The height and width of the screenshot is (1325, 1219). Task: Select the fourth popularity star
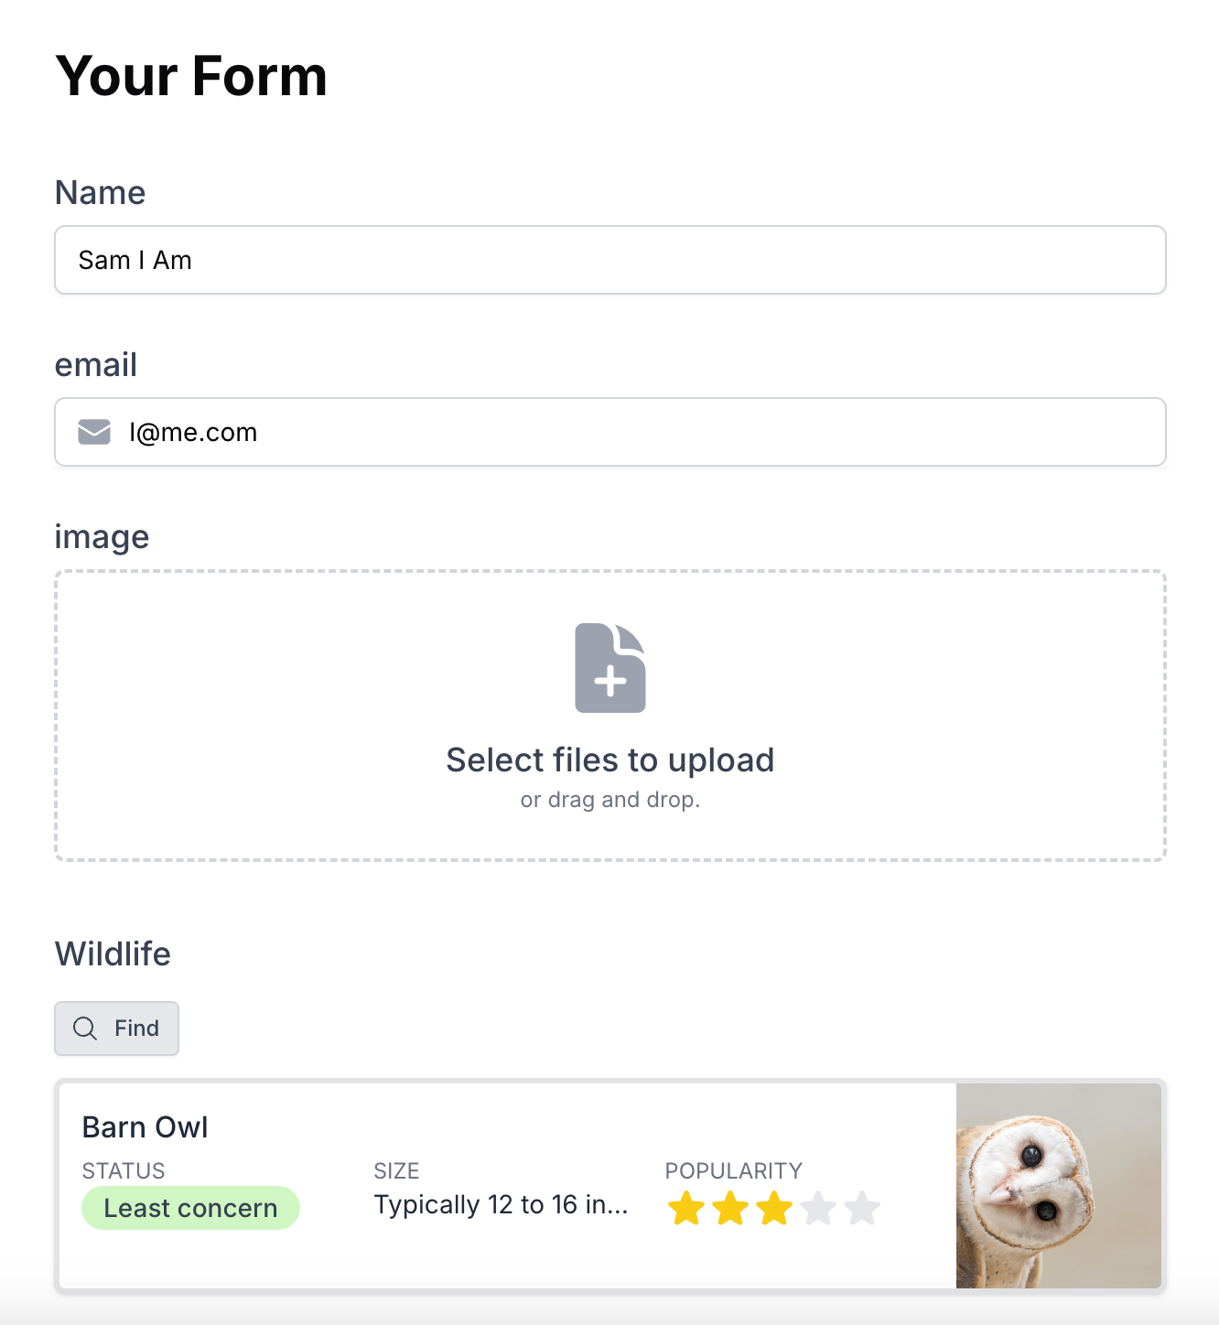point(818,1208)
